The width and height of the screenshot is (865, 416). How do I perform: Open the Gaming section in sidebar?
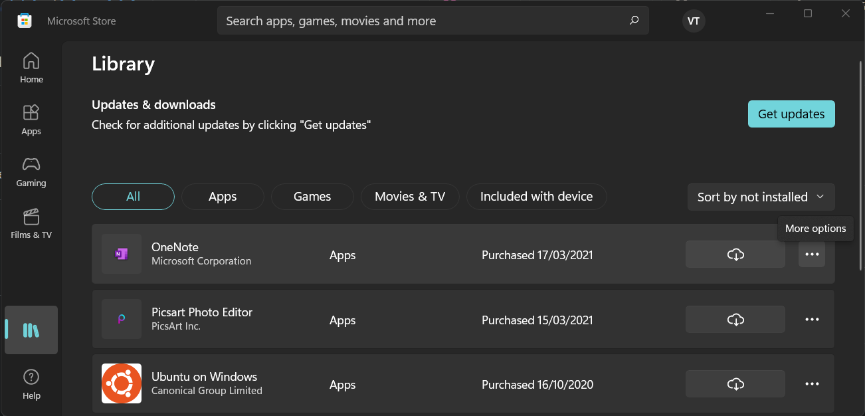(x=31, y=171)
